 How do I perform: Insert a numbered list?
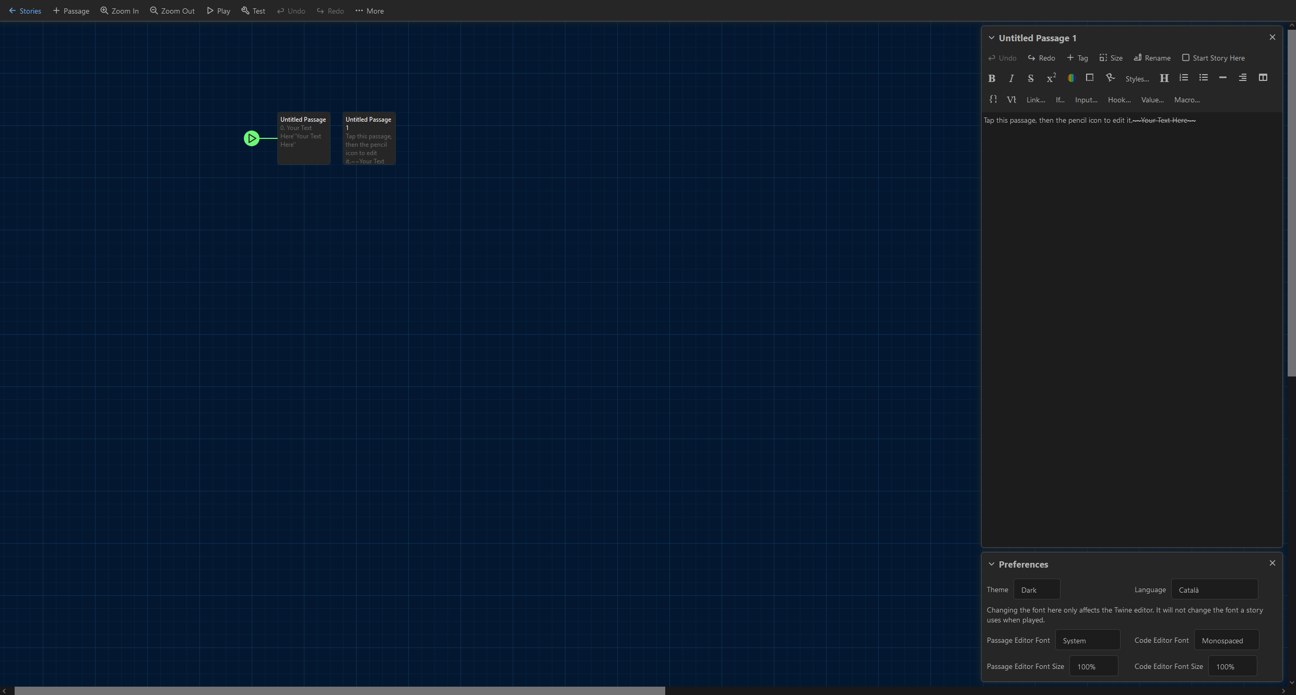pyautogui.click(x=1184, y=78)
